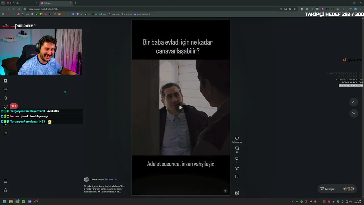Close the Instagram tab
The image size is (364, 205).
pyautogui.click(x=70, y=3)
